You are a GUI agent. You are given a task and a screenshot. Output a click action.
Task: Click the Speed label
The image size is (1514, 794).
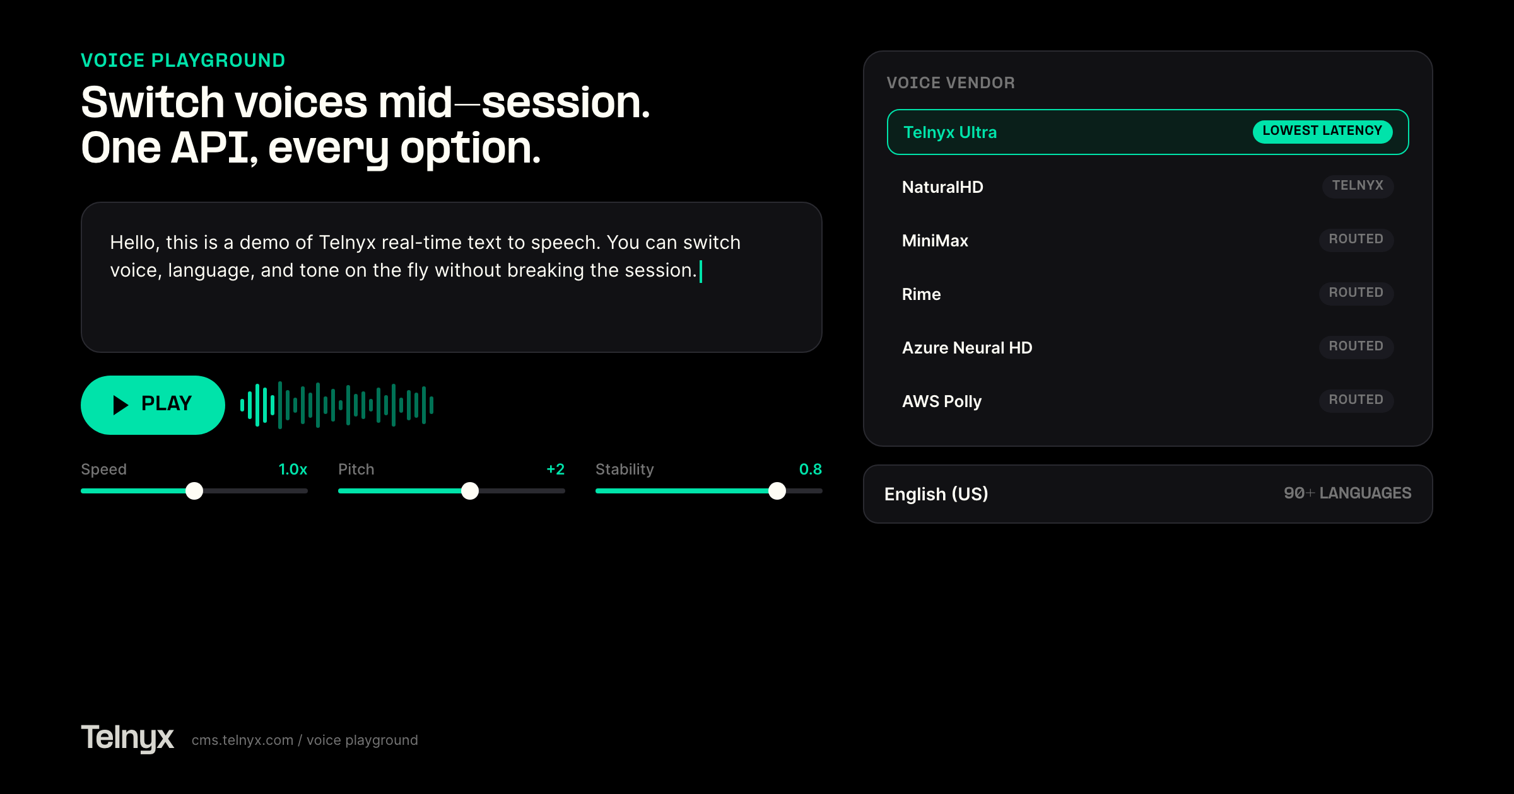pos(104,469)
